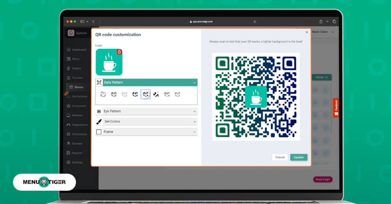Expand the Eye Pattern section
Viewport: 391px width, 204px height.
[x=146, y=111]
